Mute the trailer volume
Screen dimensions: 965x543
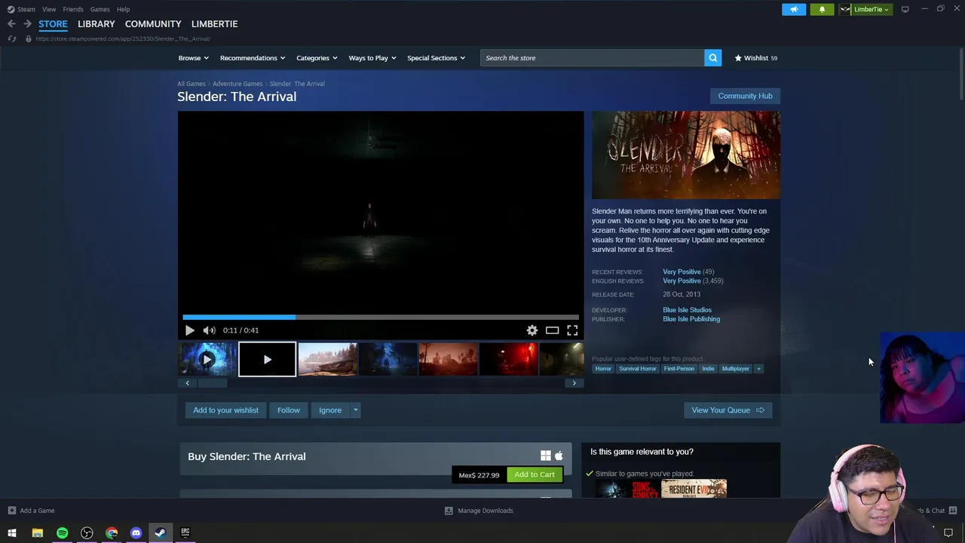tap(209, 330)
